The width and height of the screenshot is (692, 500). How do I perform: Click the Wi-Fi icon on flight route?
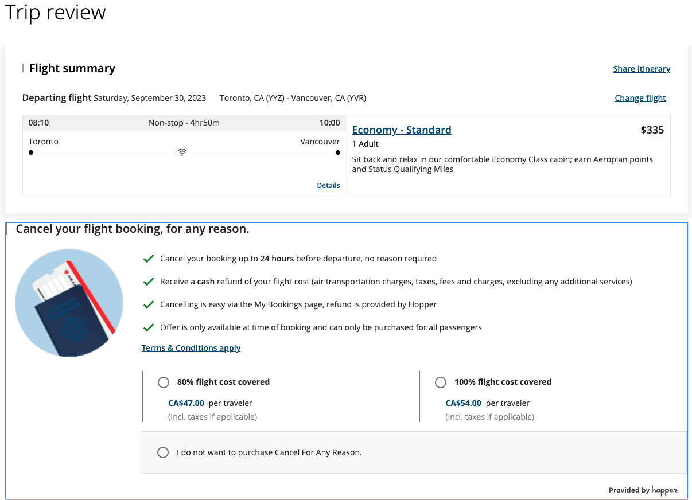tap(182, 153)
